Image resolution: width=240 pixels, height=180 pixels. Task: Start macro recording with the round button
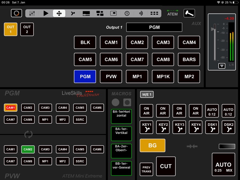point(116,102)
